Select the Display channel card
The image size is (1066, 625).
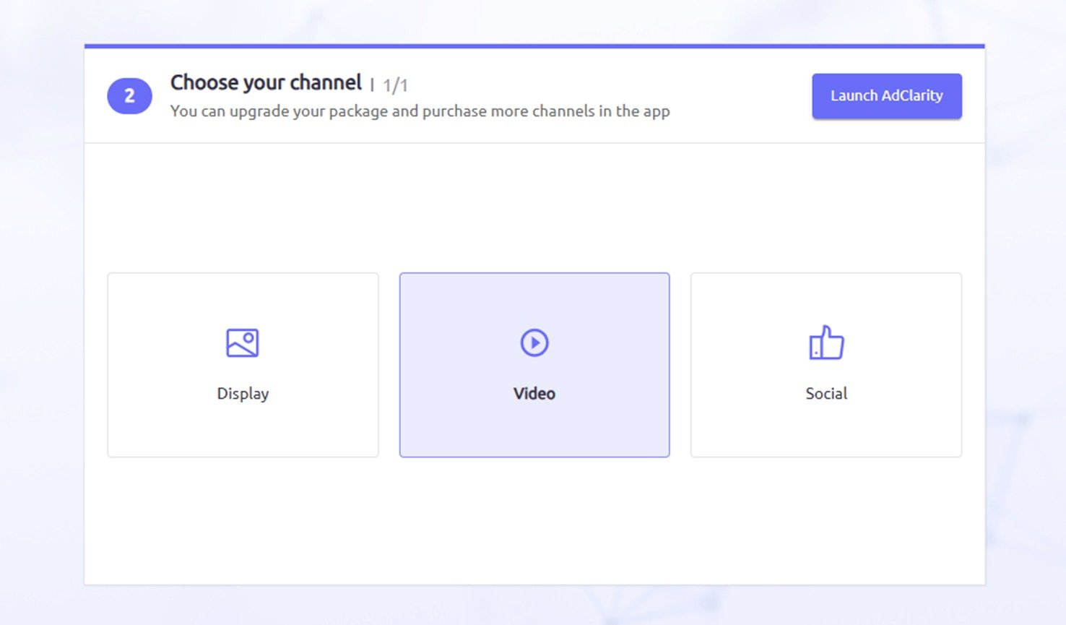coord(243,365)
